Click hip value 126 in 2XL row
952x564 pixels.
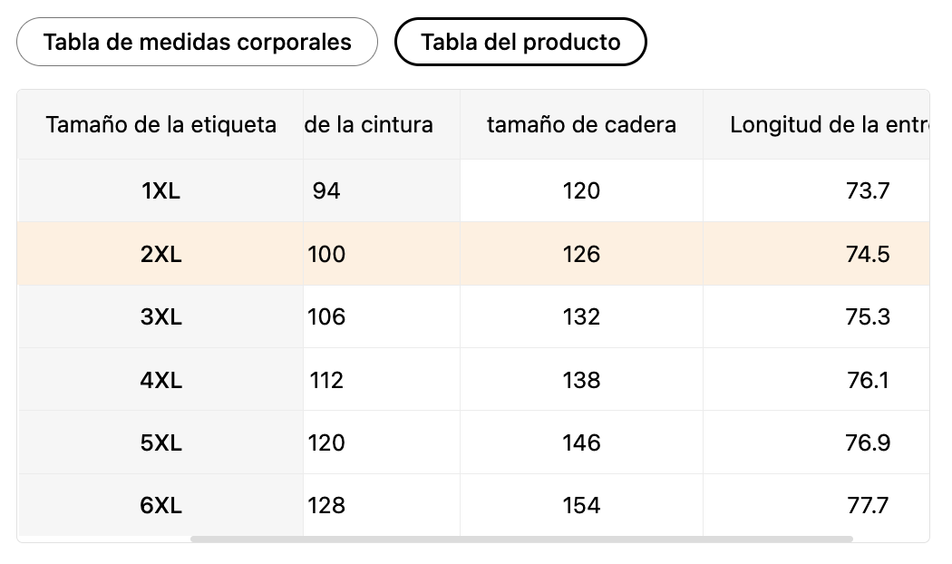[581, 254]
